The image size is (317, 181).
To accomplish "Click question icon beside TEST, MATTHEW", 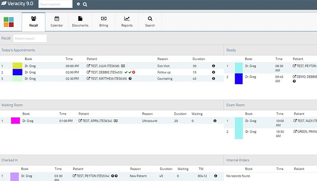I will (x=130, y=79).
